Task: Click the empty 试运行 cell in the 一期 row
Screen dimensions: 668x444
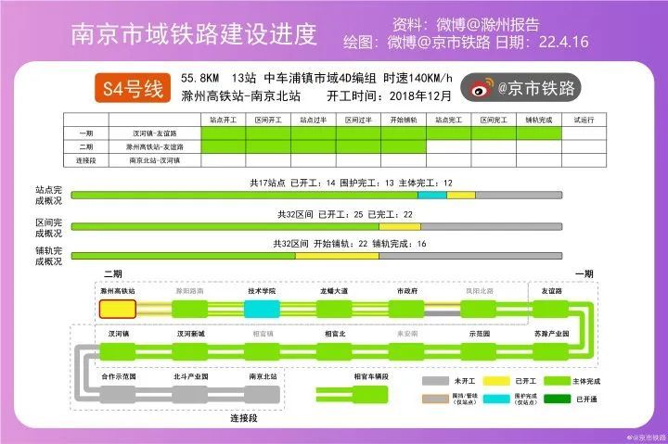Action: (584, 133)
